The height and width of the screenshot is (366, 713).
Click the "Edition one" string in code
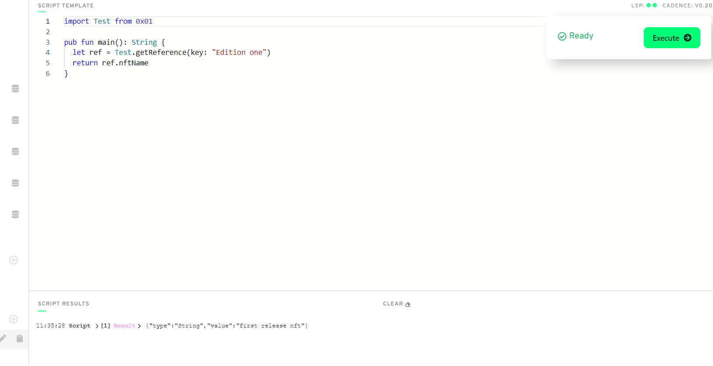(239, 52)
